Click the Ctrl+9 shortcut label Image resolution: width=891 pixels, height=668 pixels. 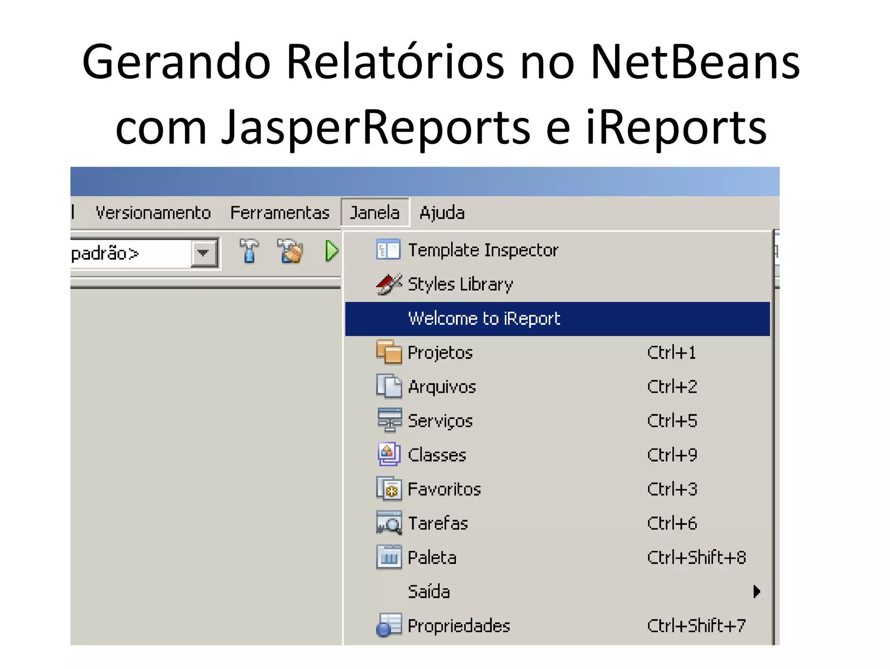coord(672,455)
